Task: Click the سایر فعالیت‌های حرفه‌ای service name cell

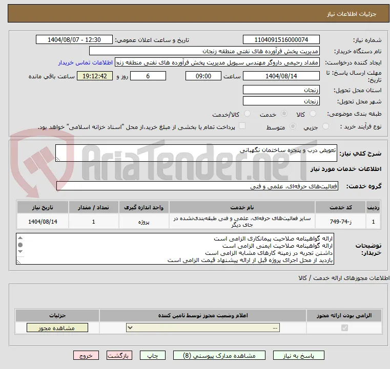Action: tap(242, 222)
